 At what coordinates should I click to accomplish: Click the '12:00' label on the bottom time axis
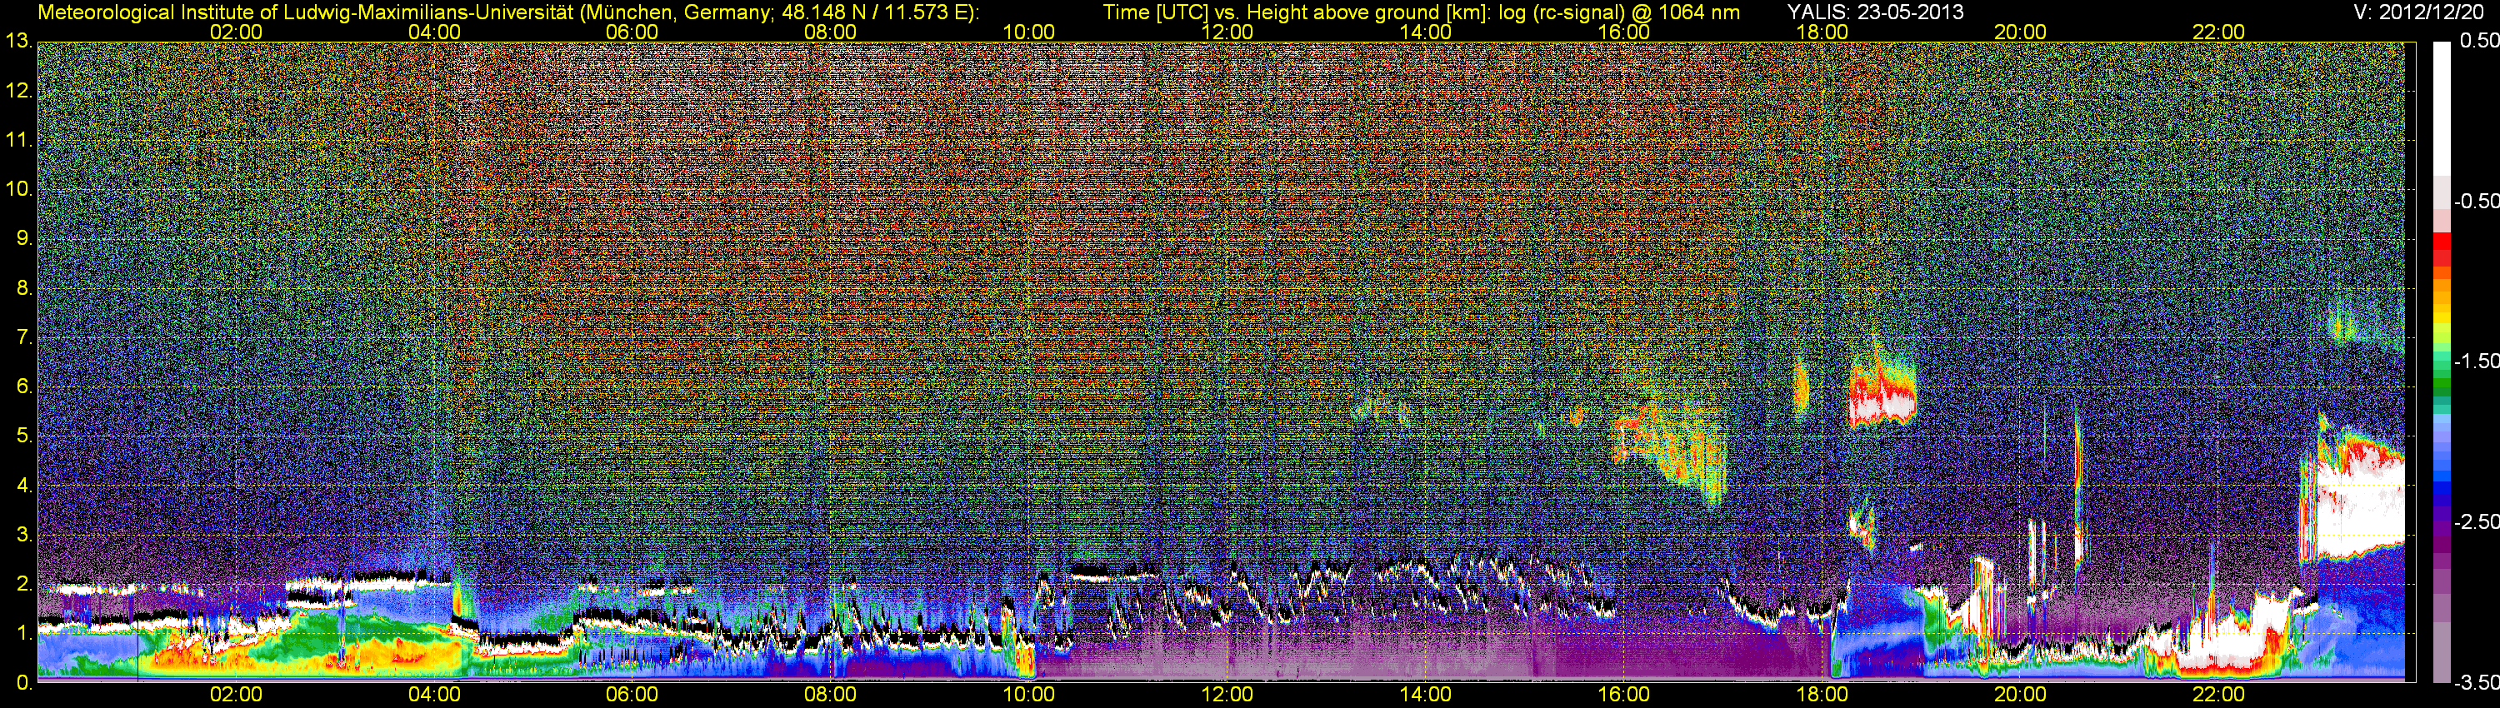pos(1227,695)
